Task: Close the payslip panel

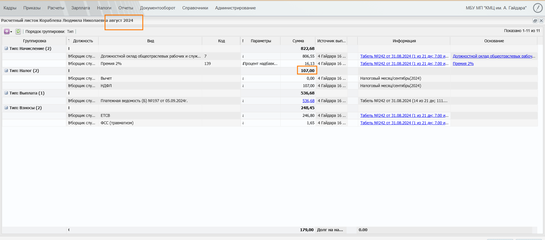Action: (x=541, y=20)
